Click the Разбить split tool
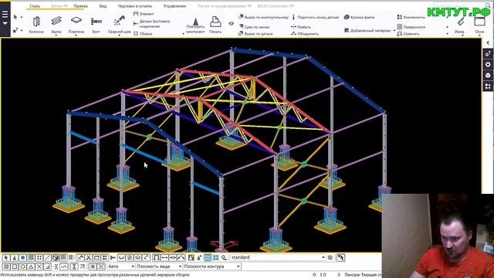This screenshot has width=494, height=278. (x=301, y=27)
